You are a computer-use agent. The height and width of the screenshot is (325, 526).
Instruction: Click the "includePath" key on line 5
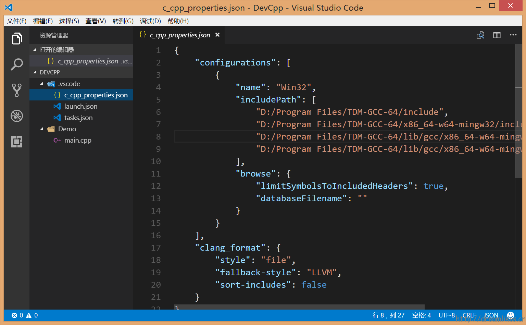(268, 100)
